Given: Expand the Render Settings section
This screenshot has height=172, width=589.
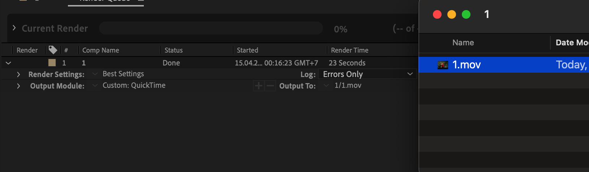Looking at the screenshot, I should (18, 74).
